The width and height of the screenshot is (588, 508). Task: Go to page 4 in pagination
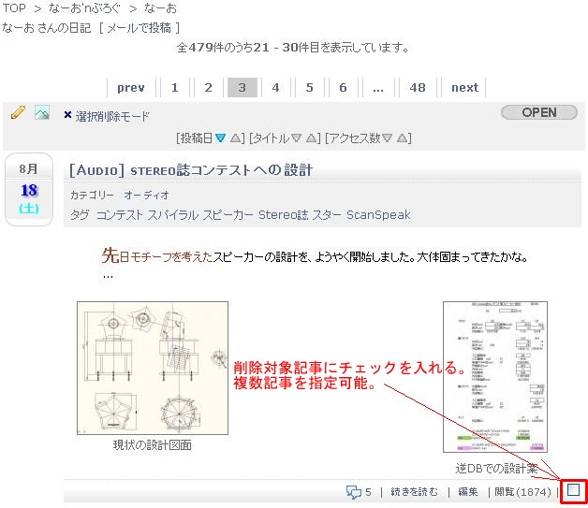click(275, 88)
